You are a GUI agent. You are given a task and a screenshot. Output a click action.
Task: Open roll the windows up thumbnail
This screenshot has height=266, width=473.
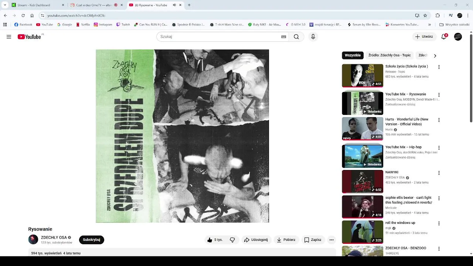tap(363, 232)
